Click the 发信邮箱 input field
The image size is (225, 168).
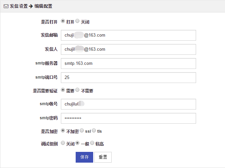pos(128,35)
